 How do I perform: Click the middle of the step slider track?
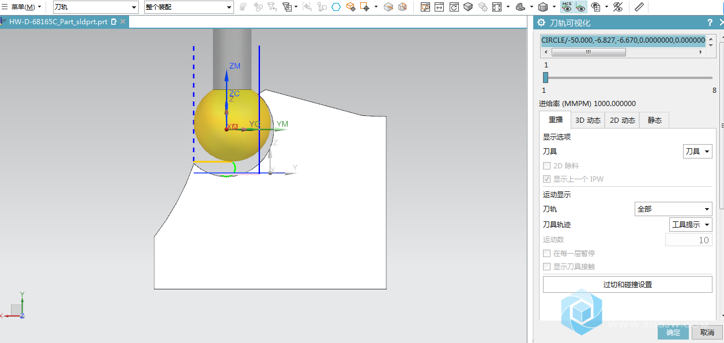tap(629, 78)
